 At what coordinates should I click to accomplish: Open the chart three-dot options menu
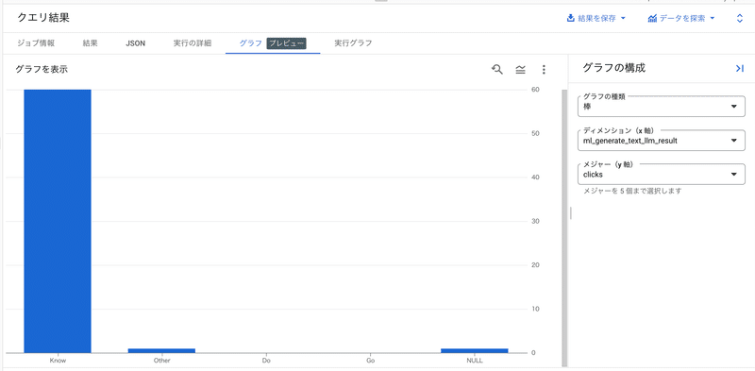point(544,70)
